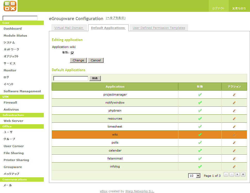Follow the Warp Networks S.L. link
This screenshot has height=193, width=250.
pyautogui.click(x=140, y=191)
